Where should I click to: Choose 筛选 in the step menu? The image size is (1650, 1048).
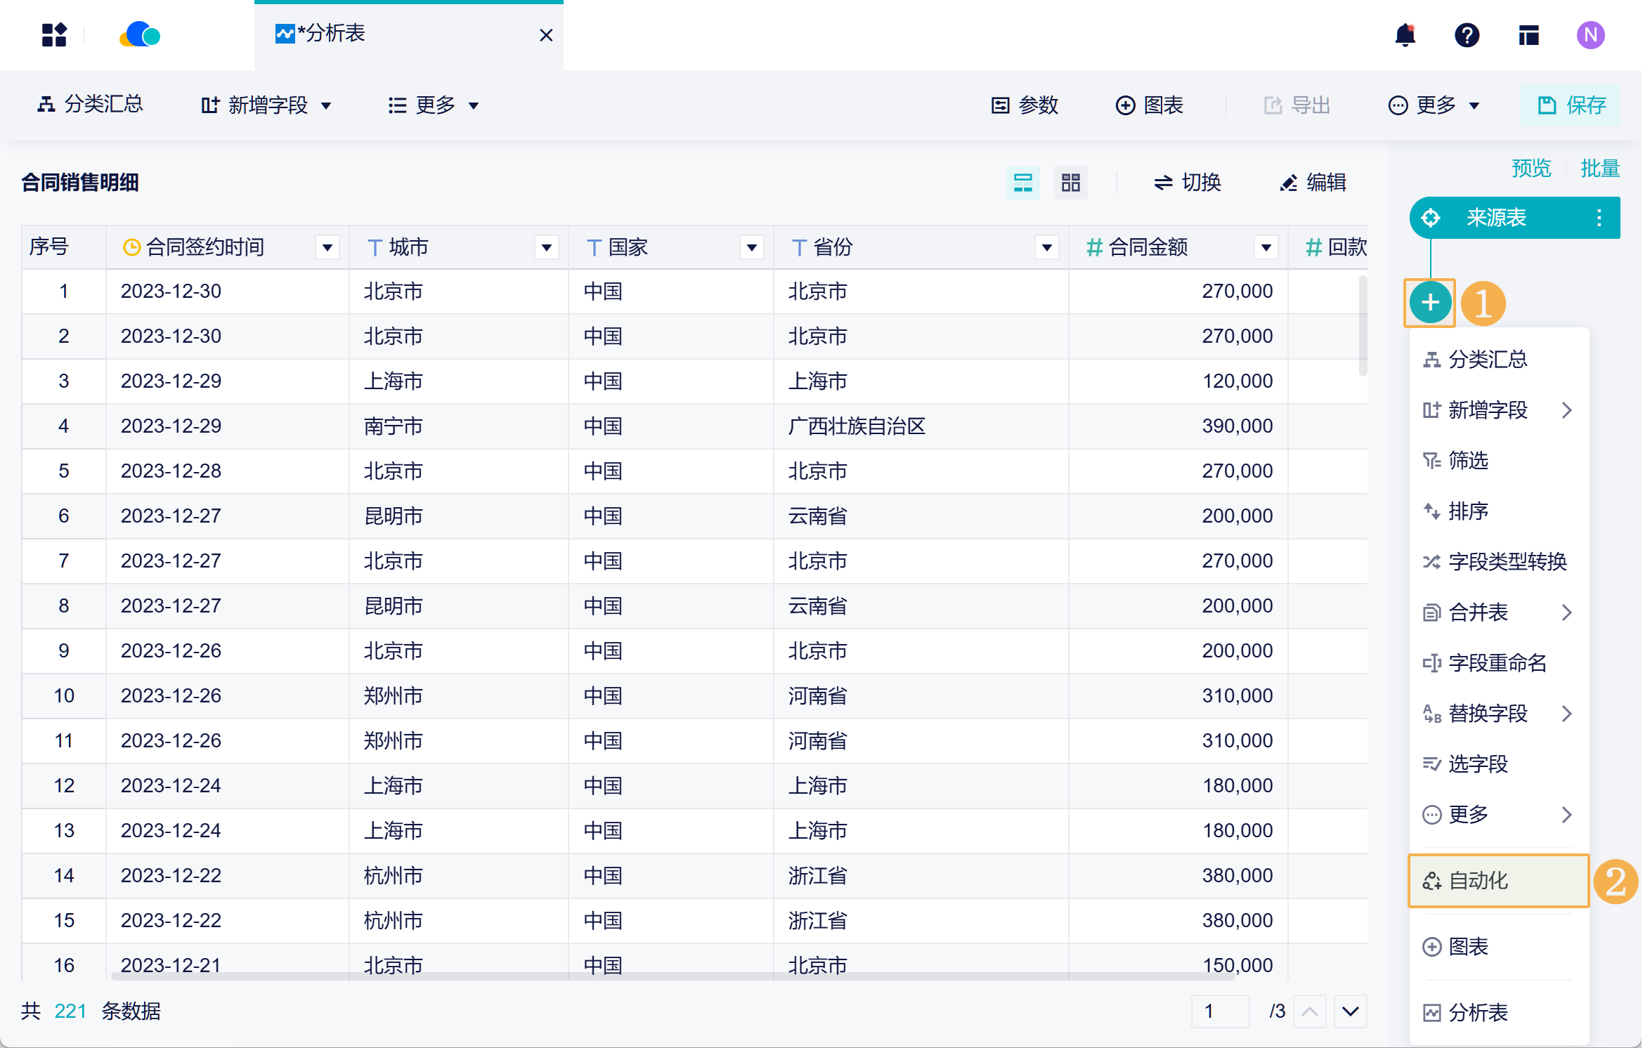click(1467, 461)
